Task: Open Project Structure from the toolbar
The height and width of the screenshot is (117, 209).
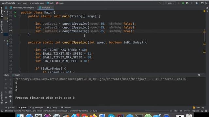Action: (197, 3)
